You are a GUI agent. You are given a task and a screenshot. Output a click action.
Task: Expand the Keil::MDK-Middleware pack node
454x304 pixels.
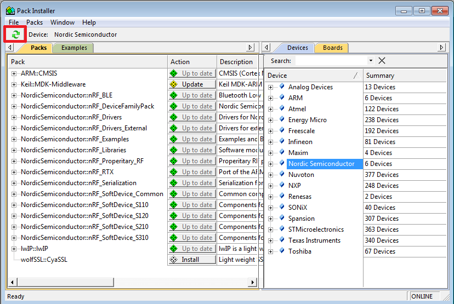14,84
